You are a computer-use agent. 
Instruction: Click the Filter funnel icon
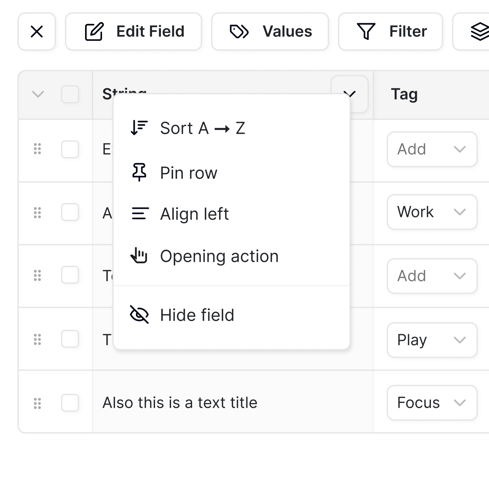click(x=366, y=32)
